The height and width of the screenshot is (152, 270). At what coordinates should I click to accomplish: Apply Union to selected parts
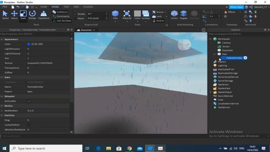[x=174, y=15]
